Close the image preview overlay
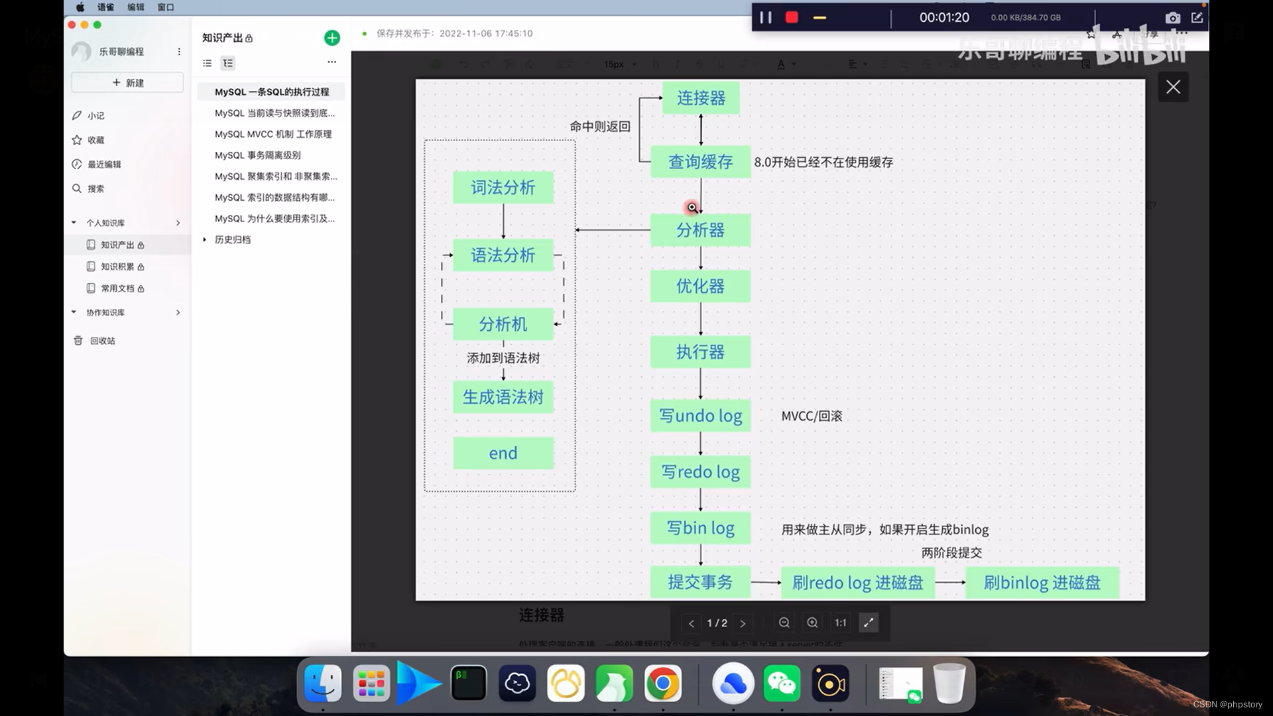The image size is (1273, 716). (1173, 87)
